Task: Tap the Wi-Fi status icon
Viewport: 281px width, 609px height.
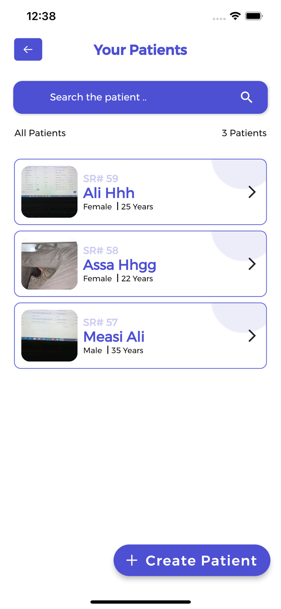Action: [235, 16]
